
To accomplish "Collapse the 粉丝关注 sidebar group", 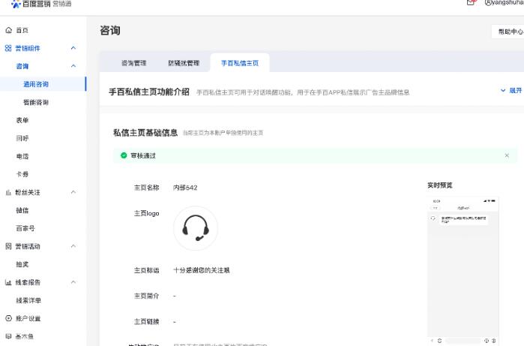I will pos(73,192).
